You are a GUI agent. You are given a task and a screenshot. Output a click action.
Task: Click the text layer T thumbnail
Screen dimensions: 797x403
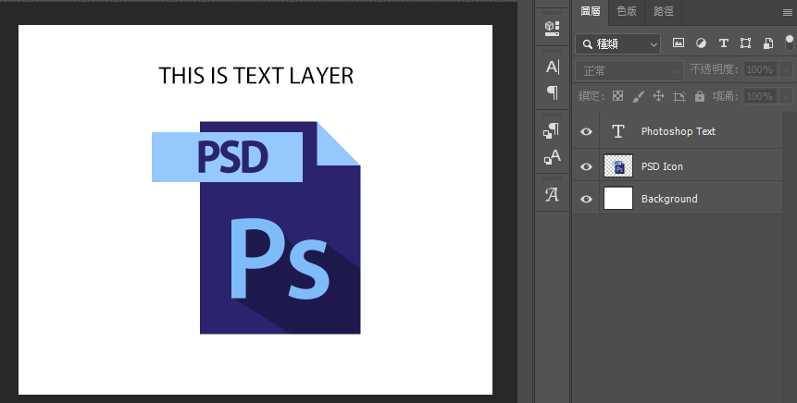(618, 131)
